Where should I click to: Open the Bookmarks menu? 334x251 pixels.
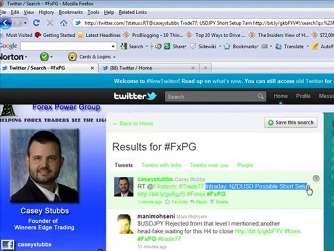[x=71, y=13]
